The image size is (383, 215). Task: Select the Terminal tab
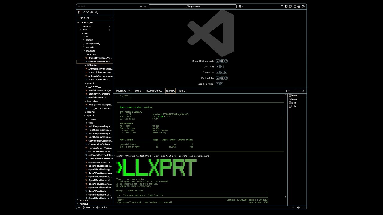tap(170, 91)
